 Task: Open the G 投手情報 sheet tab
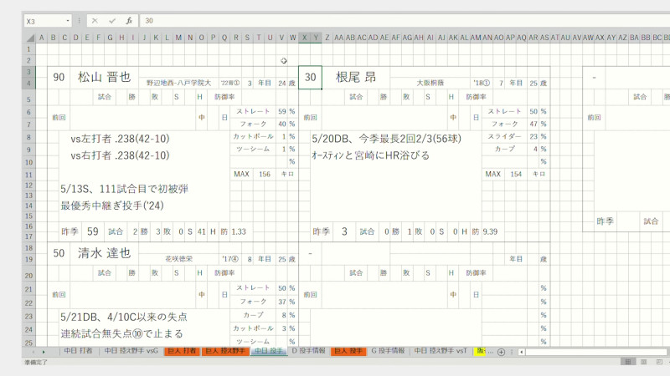[x=388, y=352]
